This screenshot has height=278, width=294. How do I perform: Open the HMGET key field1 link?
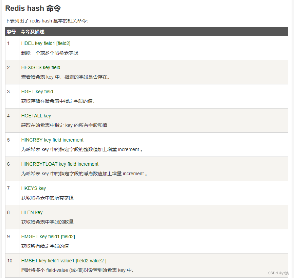pyautogui.click(x=48, y=236)
